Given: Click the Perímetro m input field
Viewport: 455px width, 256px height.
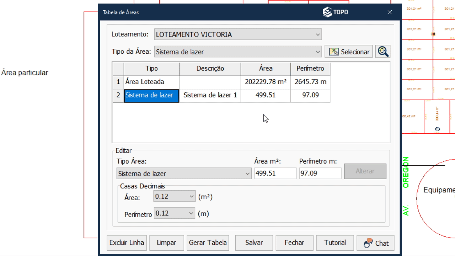Looking at the screenshot, I should point(320,174).
